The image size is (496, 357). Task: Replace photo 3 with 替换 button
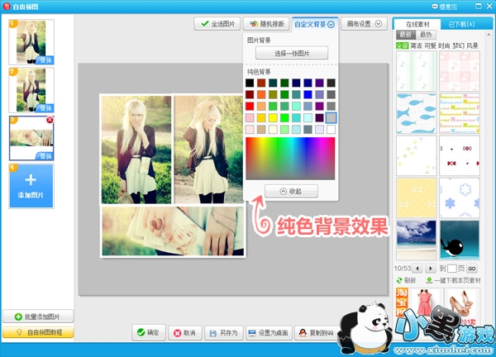click(x=45, y=156)
